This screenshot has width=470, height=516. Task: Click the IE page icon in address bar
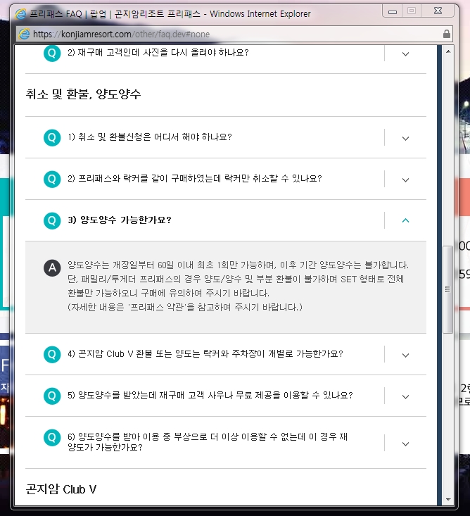tap(24, 34)
